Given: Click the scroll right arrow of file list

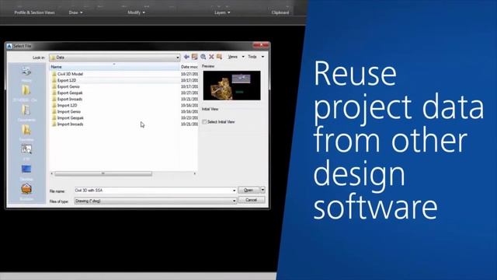Looking at the screenshot, I should [x=195, y=173].
